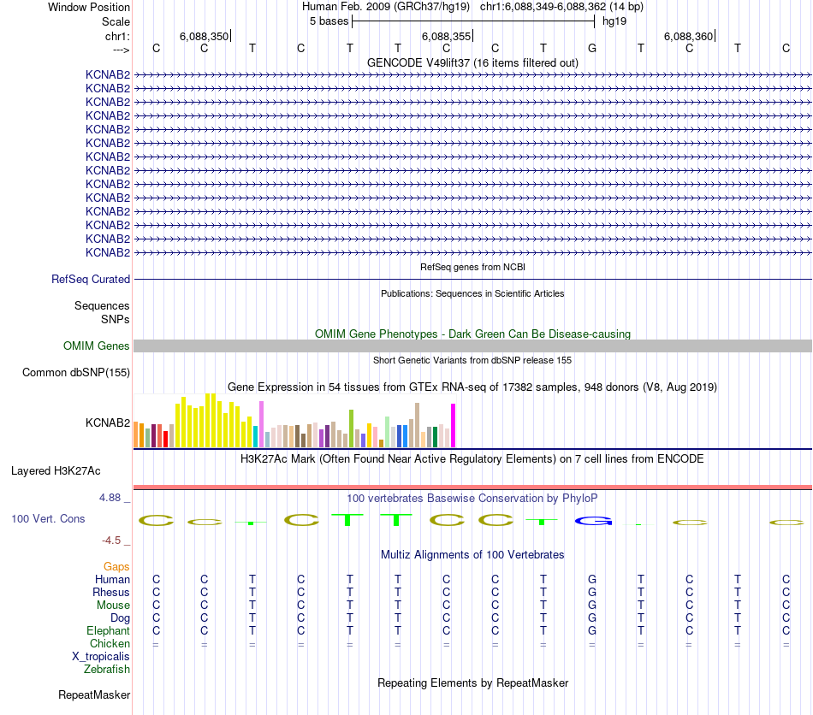Image resolution: width=813 pixels, height=715 pixels.
Task: Click the 'chr1:' ruler label
Action: pyautogui.click(x=117, y=36)
